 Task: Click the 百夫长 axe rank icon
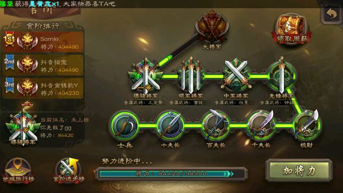[x=216, y=125]
